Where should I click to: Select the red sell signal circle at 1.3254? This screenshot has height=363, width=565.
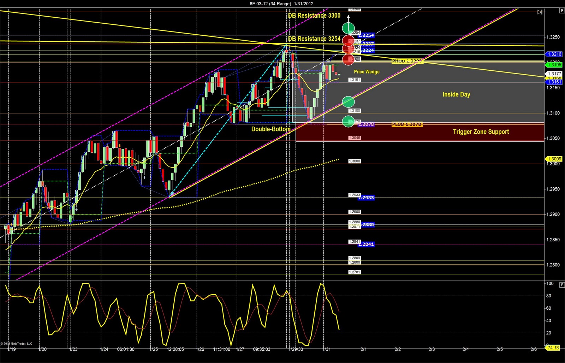pos(349,40)
